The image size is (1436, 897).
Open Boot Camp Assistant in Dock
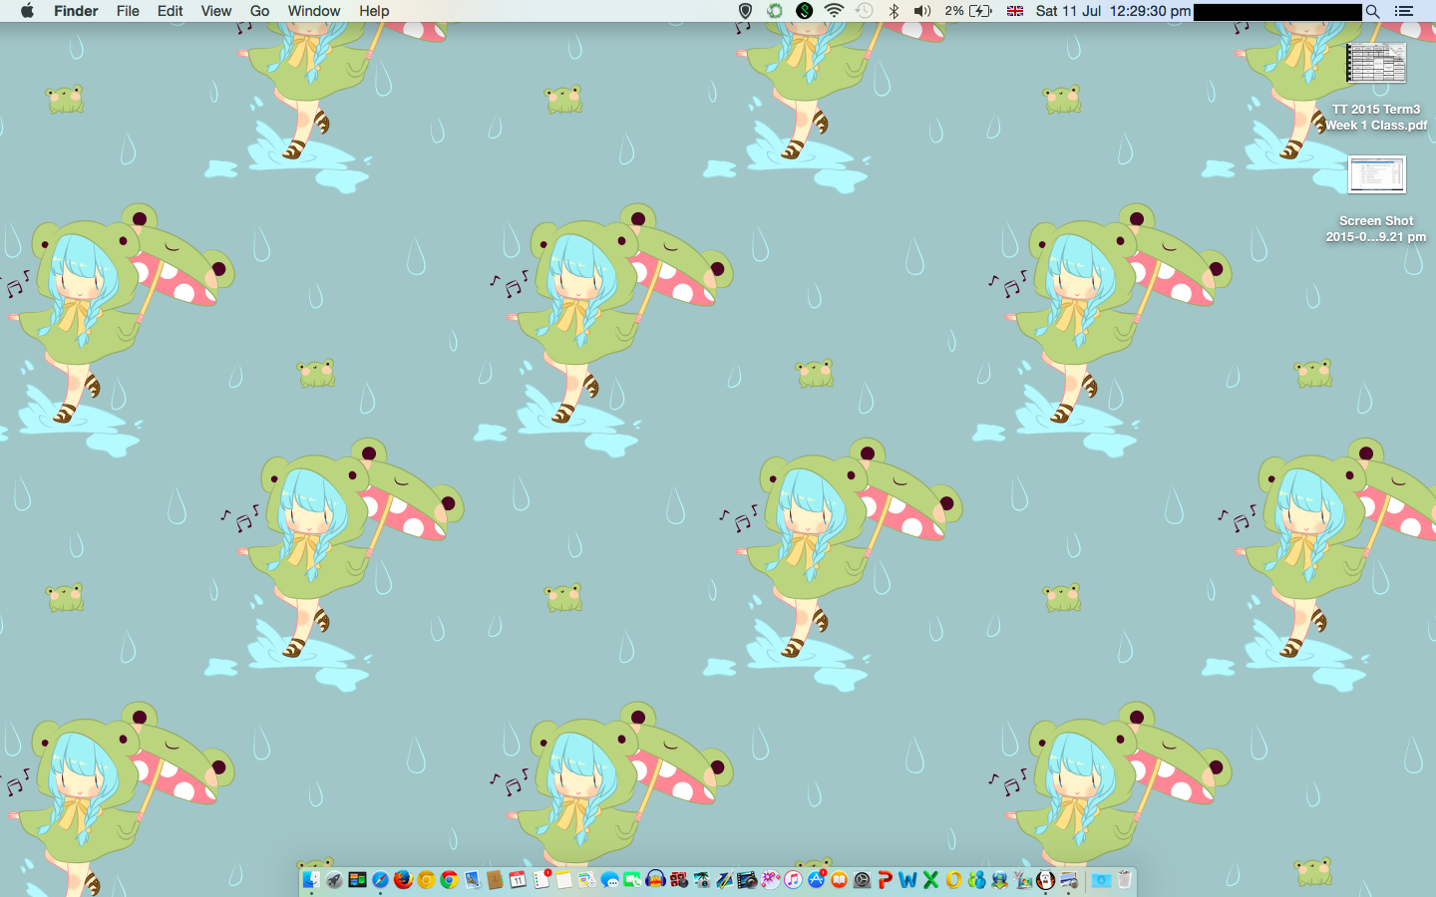click(x=1022, y=880)
